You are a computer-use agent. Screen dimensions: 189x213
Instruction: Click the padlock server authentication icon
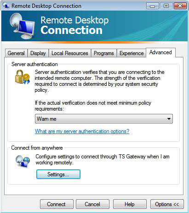[x=22, y=77]
